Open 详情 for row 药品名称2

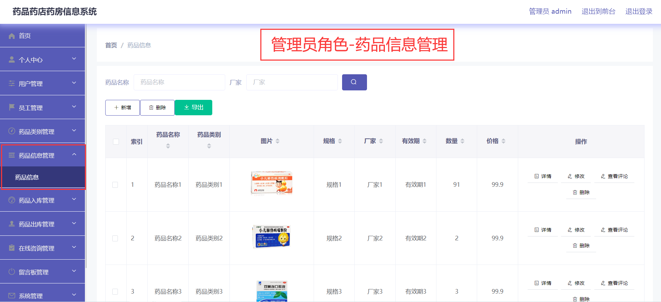click(x=543, y=230)
